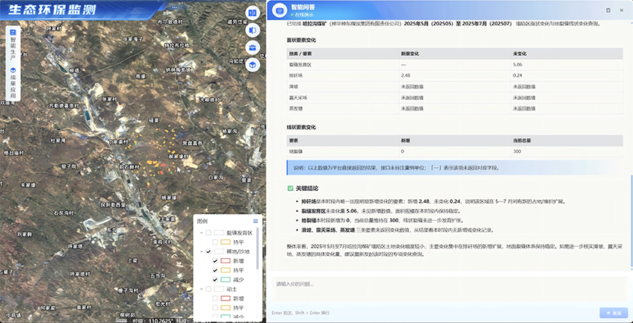Click the 发送 send button
This screenshot has width=633, height=323.
[614, 313]
